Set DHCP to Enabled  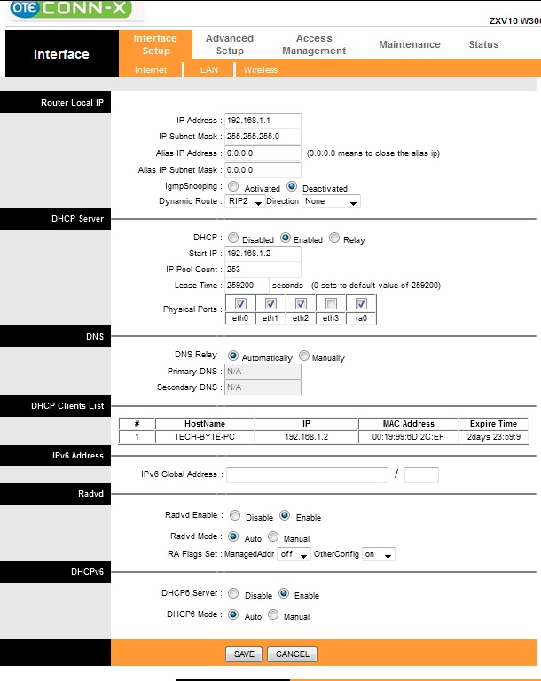[285, 238]
